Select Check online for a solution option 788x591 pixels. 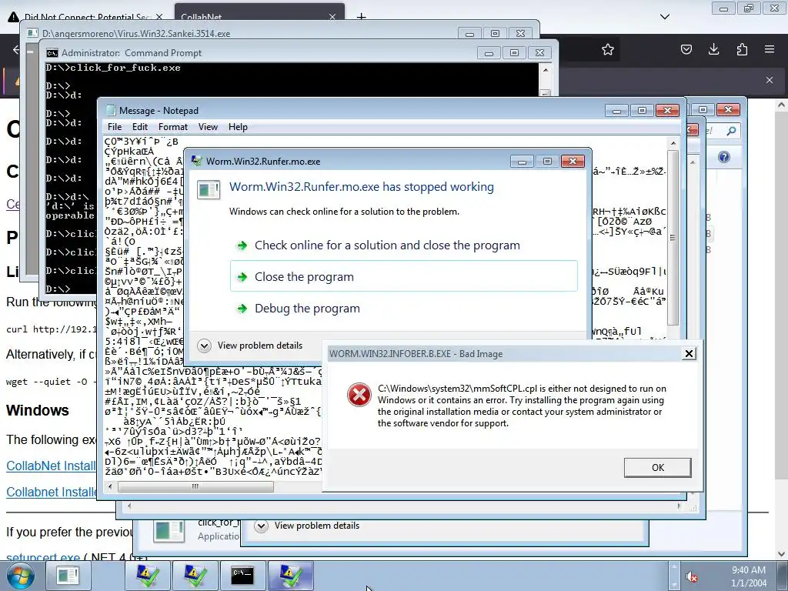click(x=387, y=245)
